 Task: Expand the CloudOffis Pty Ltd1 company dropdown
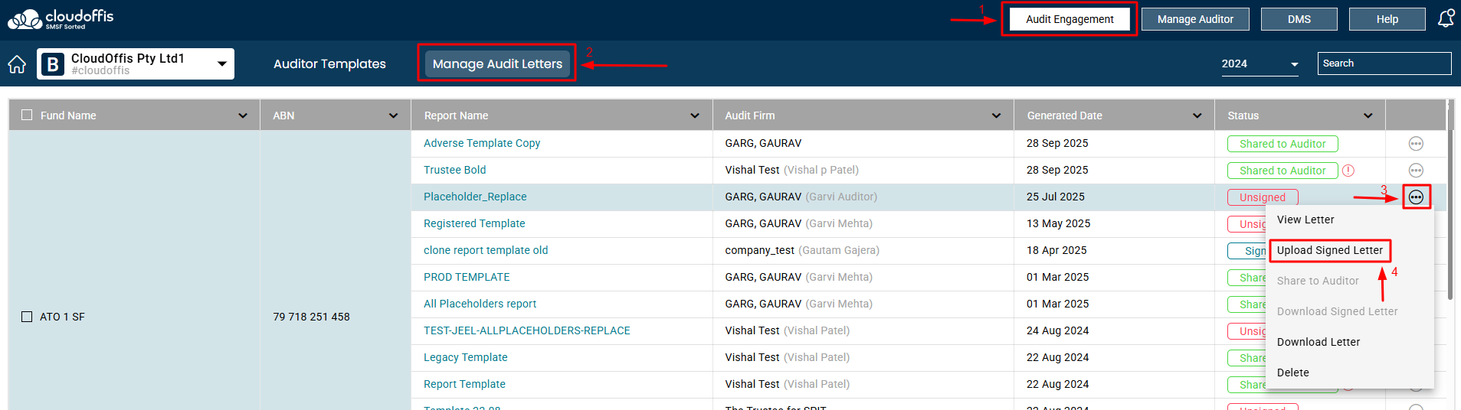tap(221, 64)
